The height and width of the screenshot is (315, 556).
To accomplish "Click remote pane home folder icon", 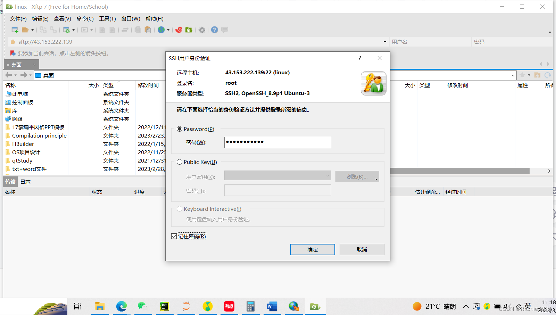I will tap(537, 75).
